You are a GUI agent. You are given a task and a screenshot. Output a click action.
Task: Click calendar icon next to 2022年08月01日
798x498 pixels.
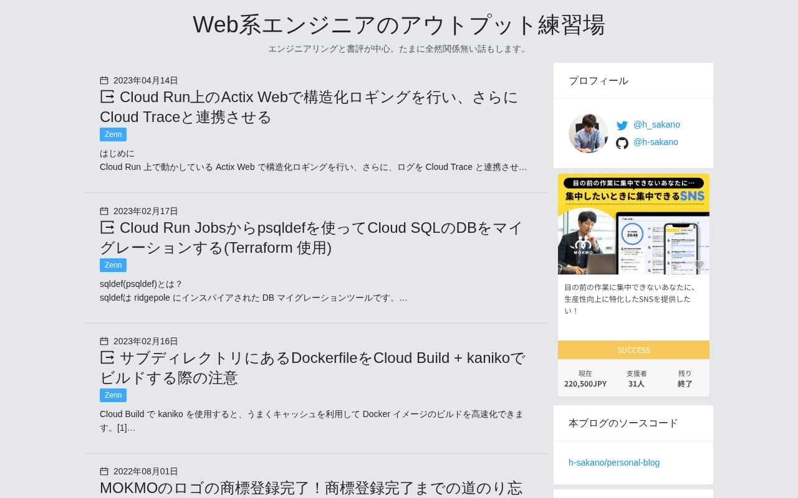104,471
